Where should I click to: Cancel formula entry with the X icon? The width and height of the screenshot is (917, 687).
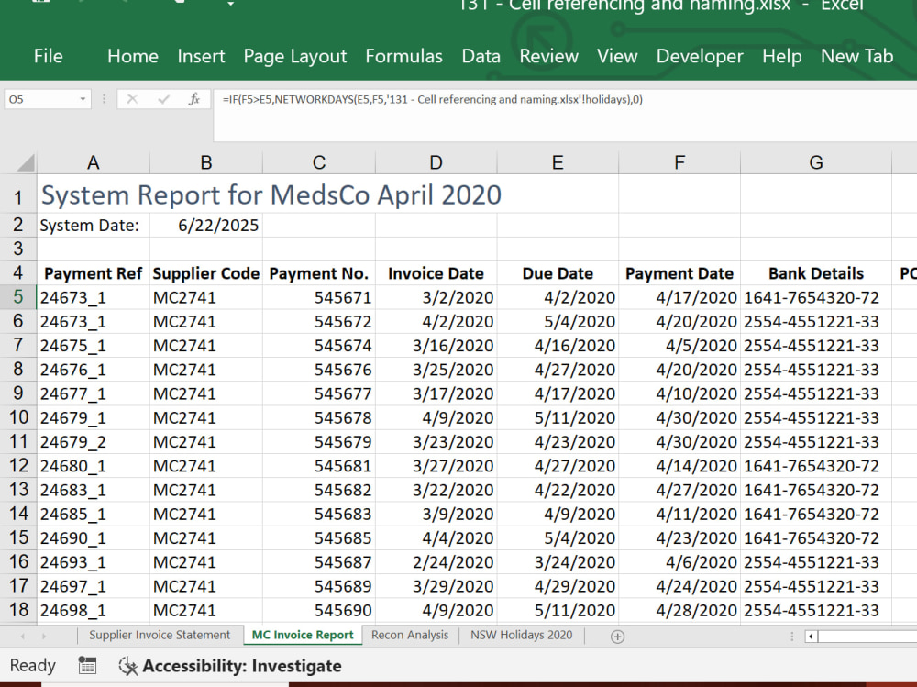coord(132,99)
